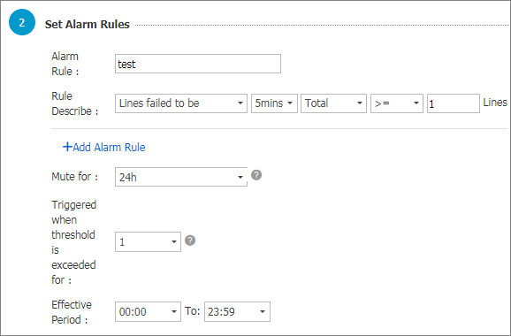The image size is (511, 336).
Task: Open the 5mins interval dropdown
Action: click(274, 103)
